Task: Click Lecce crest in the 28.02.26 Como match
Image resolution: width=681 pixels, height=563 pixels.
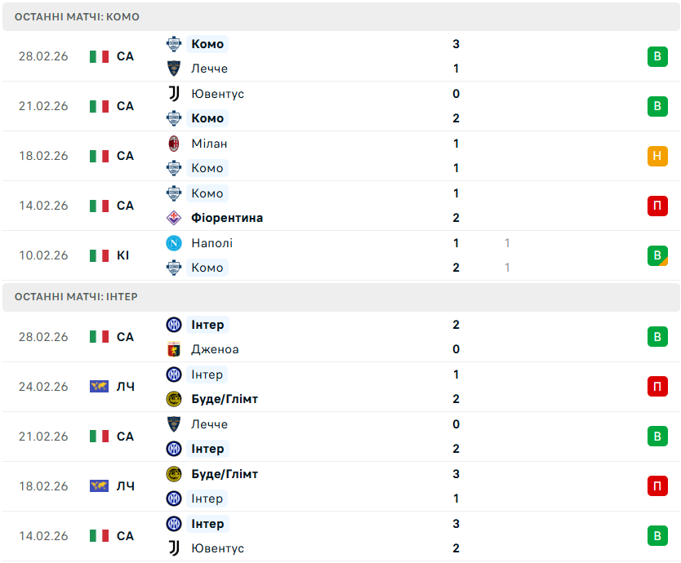Action: click(x=173, y=69)
